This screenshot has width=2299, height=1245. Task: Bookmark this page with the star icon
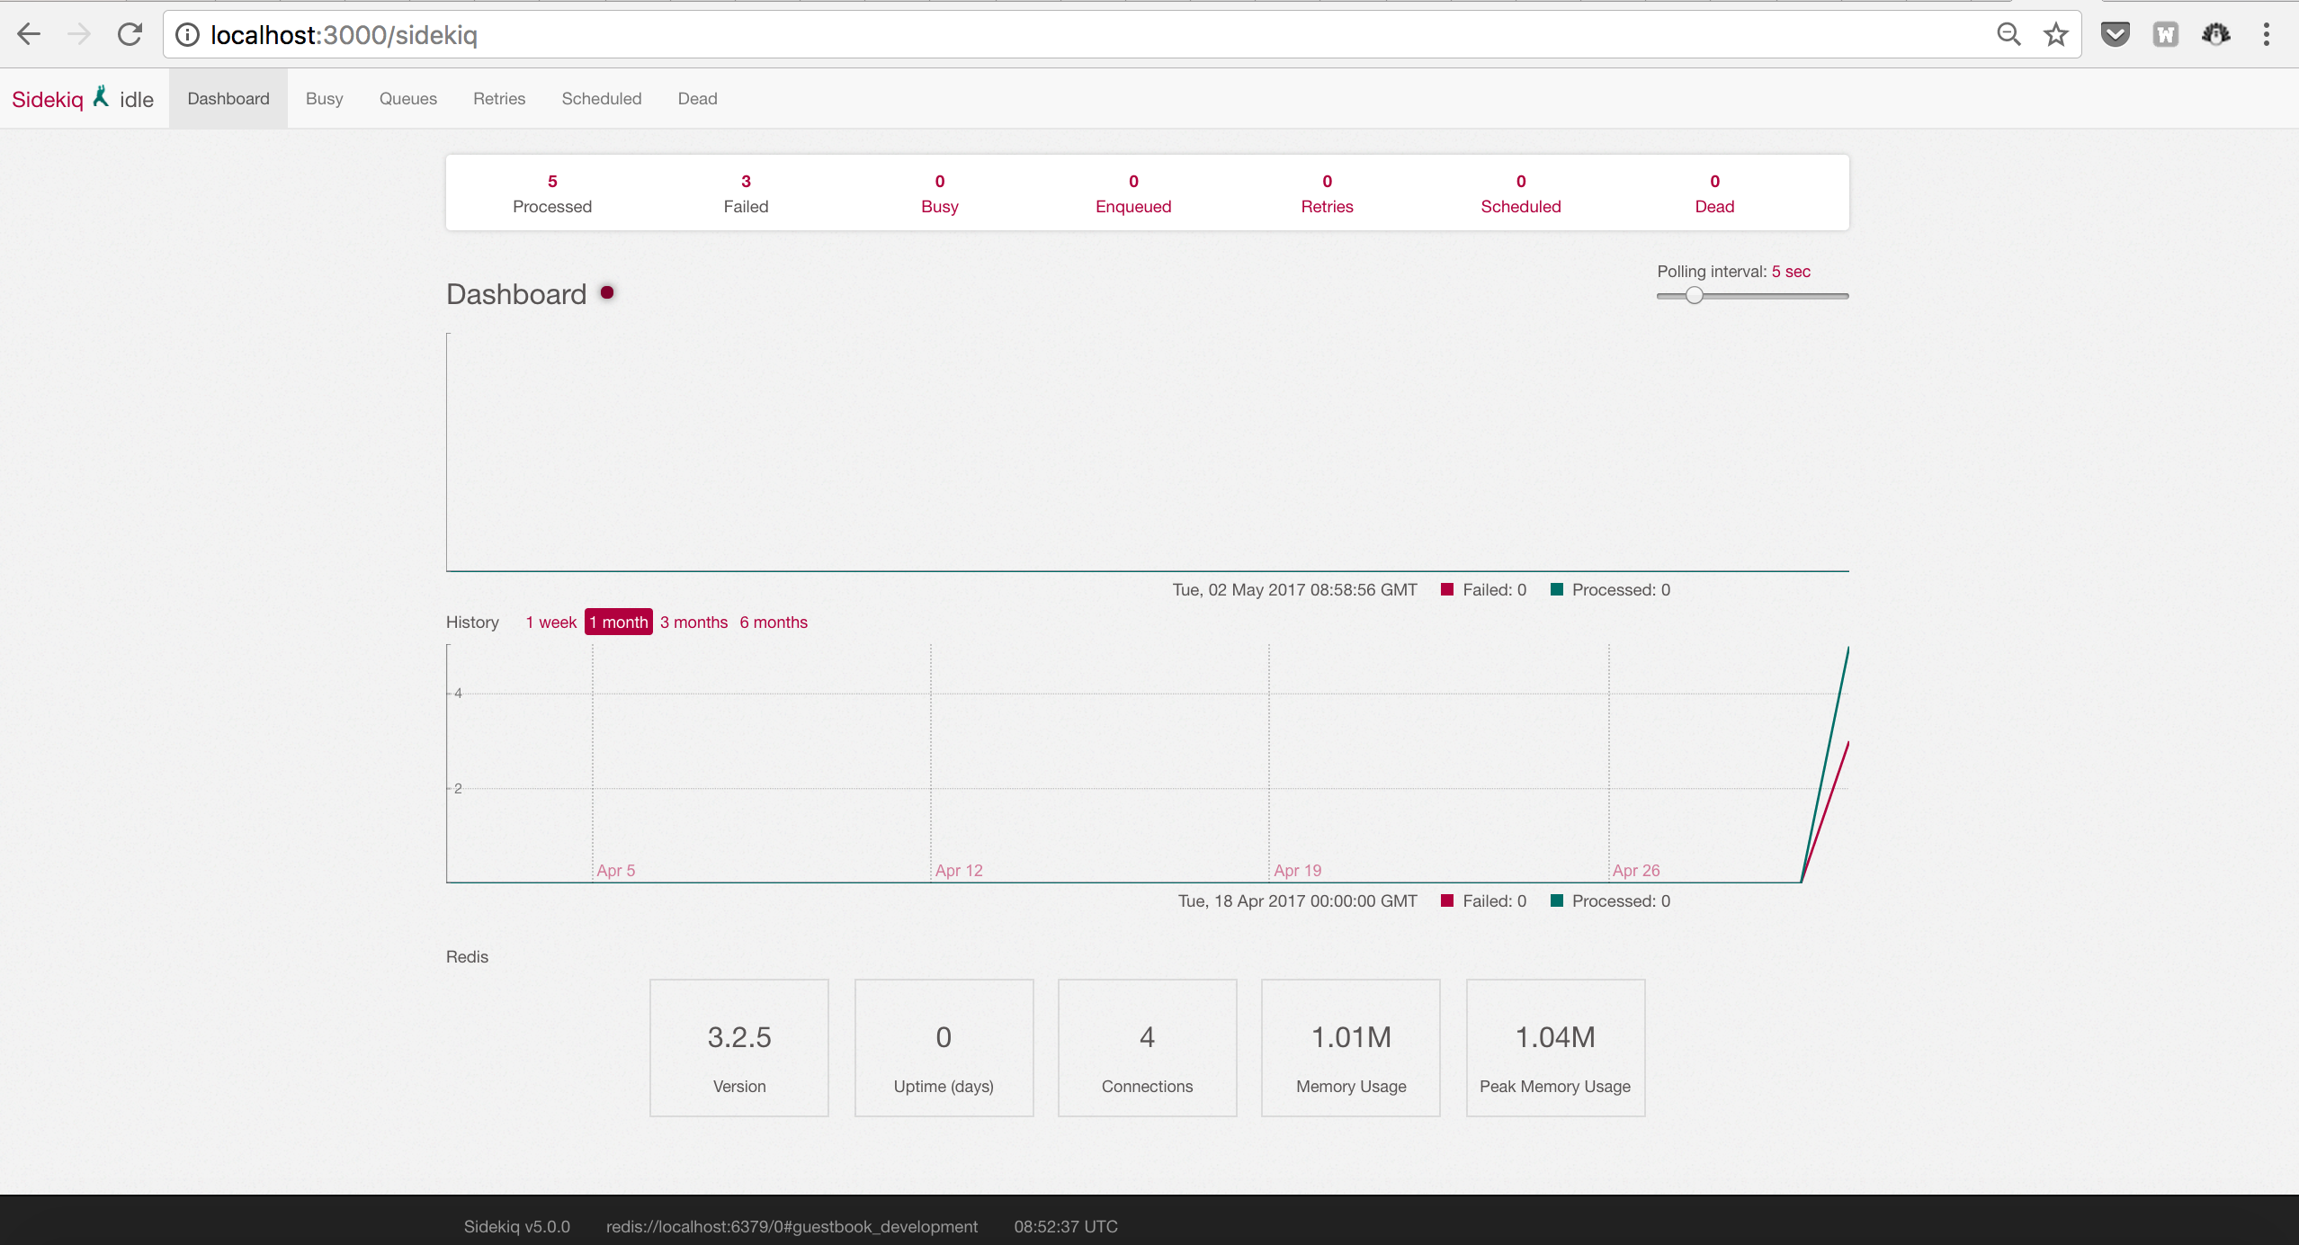point(2056,34)
